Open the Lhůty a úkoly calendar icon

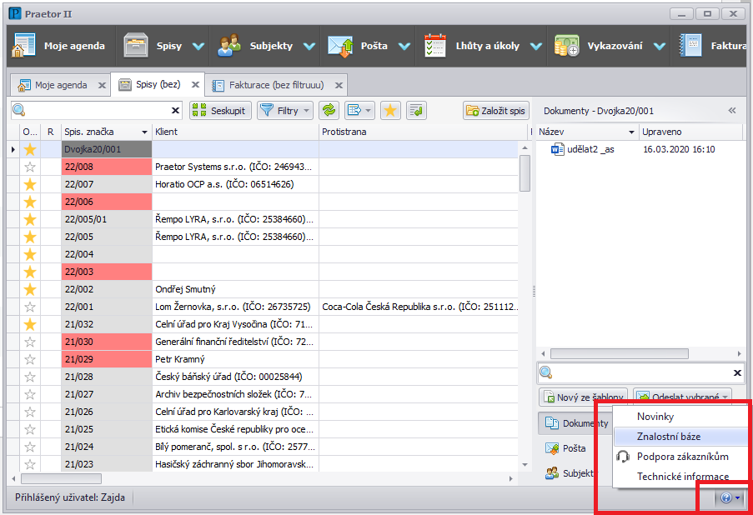coord(434,46)
